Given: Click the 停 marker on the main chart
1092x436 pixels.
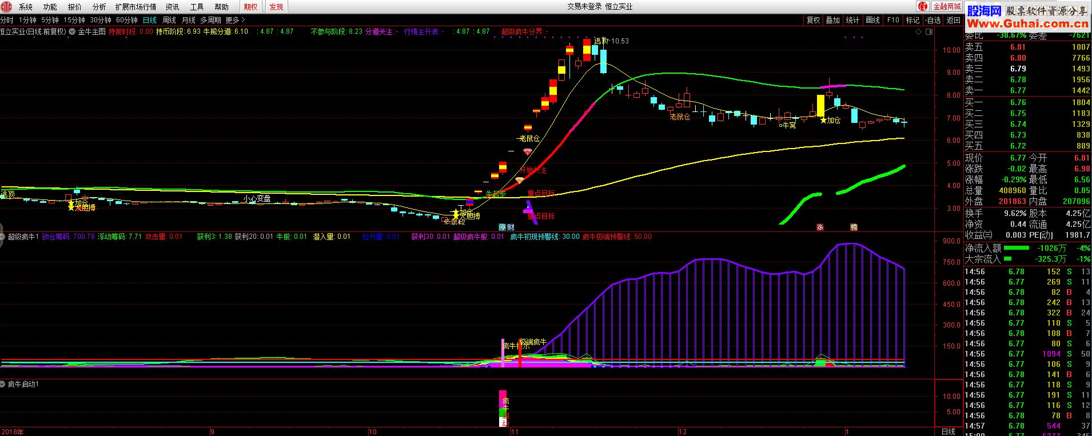Looking at the screenshot, I should coord(503,227).
